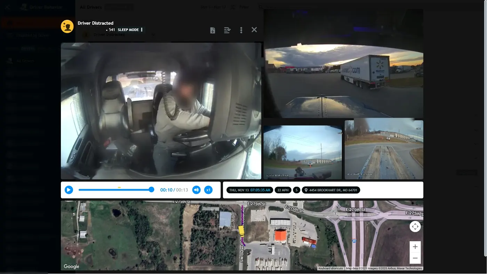The width and height of the screenshot is (487, 274).
Task: Open the event more options menu
Action: tap(241, 30)
